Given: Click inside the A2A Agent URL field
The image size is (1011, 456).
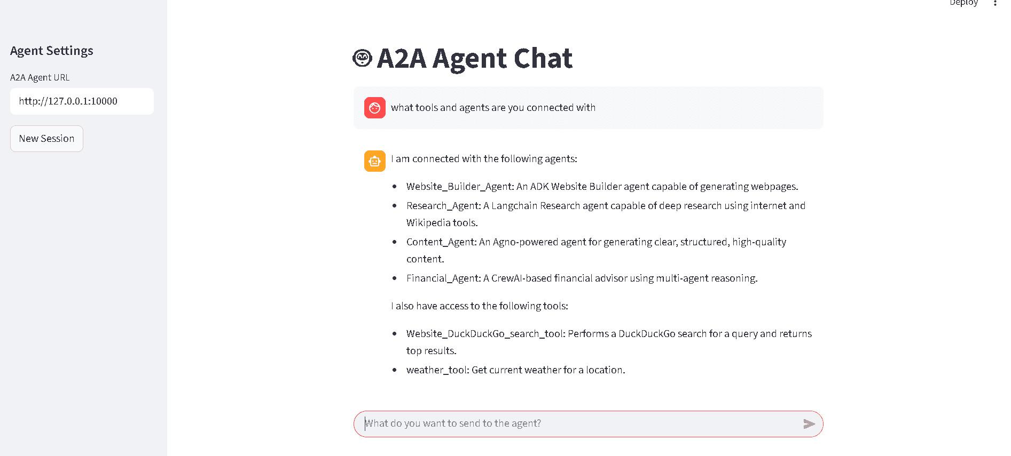Looking at the screenshot, I should (x=81, y=101).
